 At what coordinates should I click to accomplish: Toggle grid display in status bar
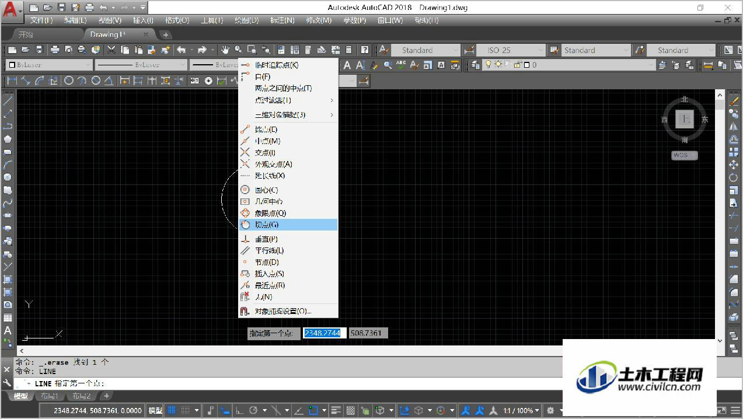(172, 411)
